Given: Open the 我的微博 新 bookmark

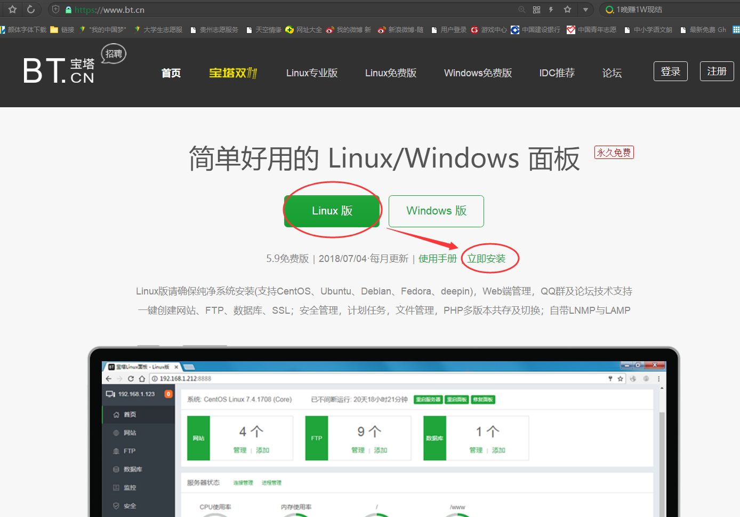Looking at the screenshot, I should [349, 30].
